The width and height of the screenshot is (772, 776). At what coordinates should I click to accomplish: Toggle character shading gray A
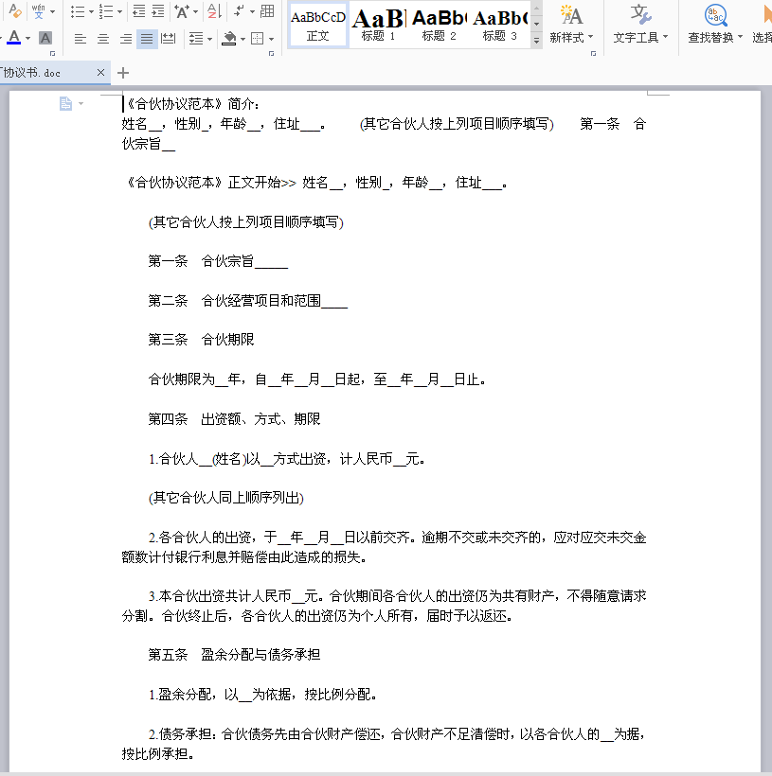45,38
